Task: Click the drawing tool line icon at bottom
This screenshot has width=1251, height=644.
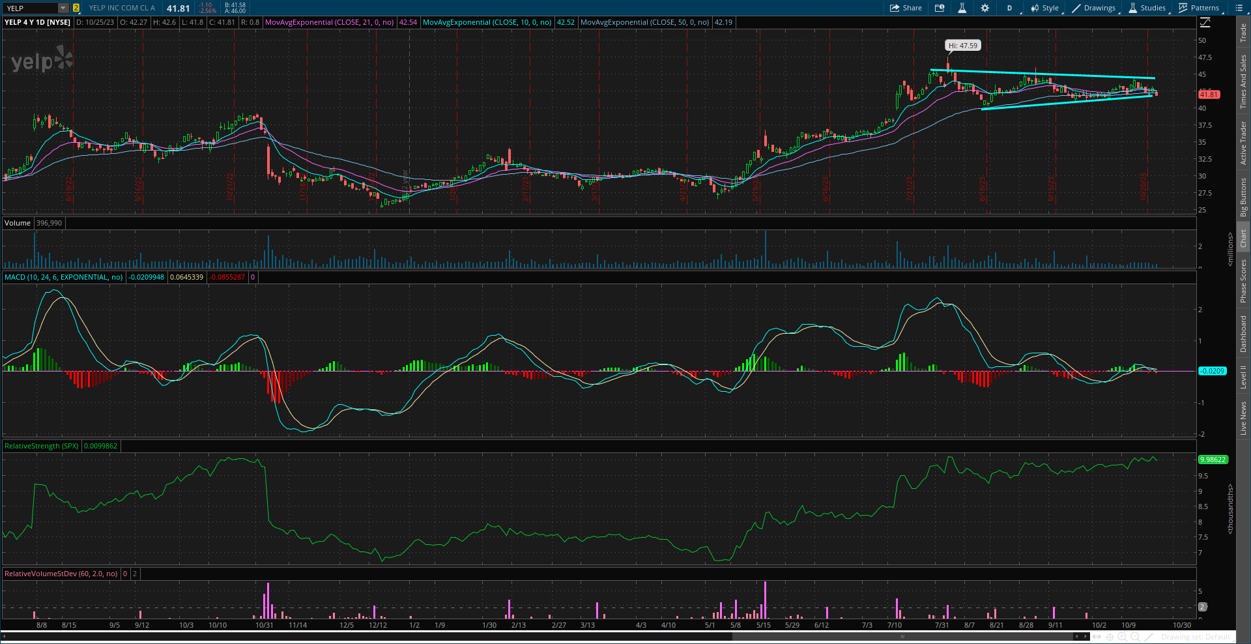Action: tap(1149, 637)
